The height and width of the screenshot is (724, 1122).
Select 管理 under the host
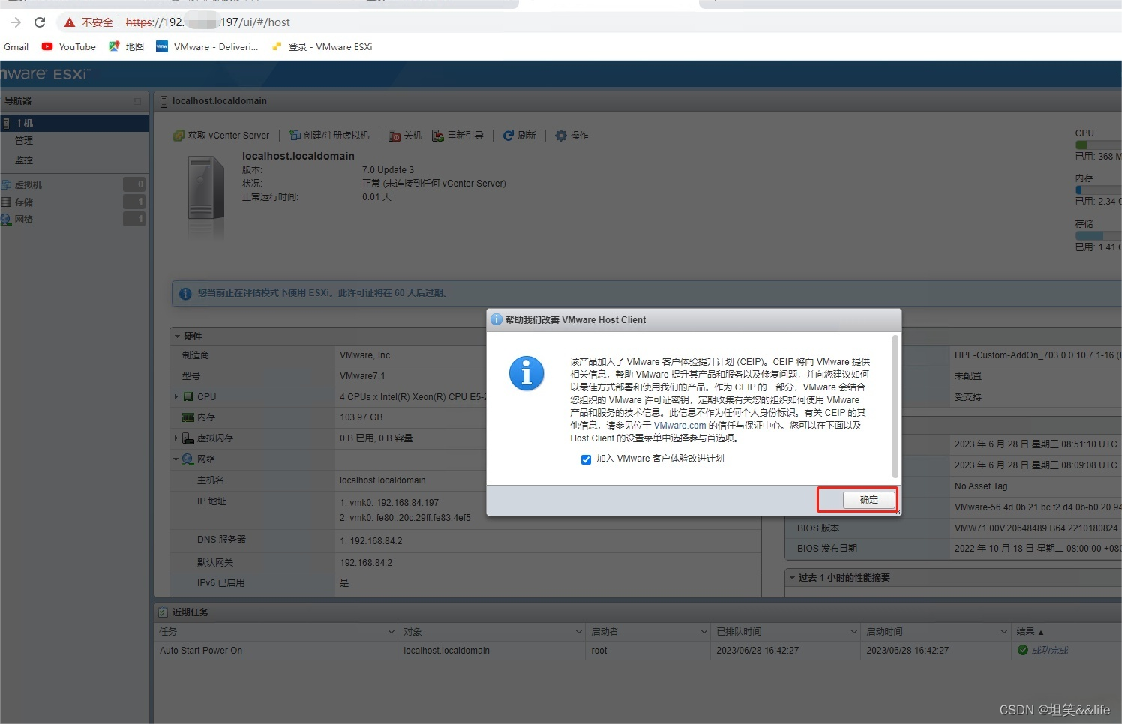24,141
